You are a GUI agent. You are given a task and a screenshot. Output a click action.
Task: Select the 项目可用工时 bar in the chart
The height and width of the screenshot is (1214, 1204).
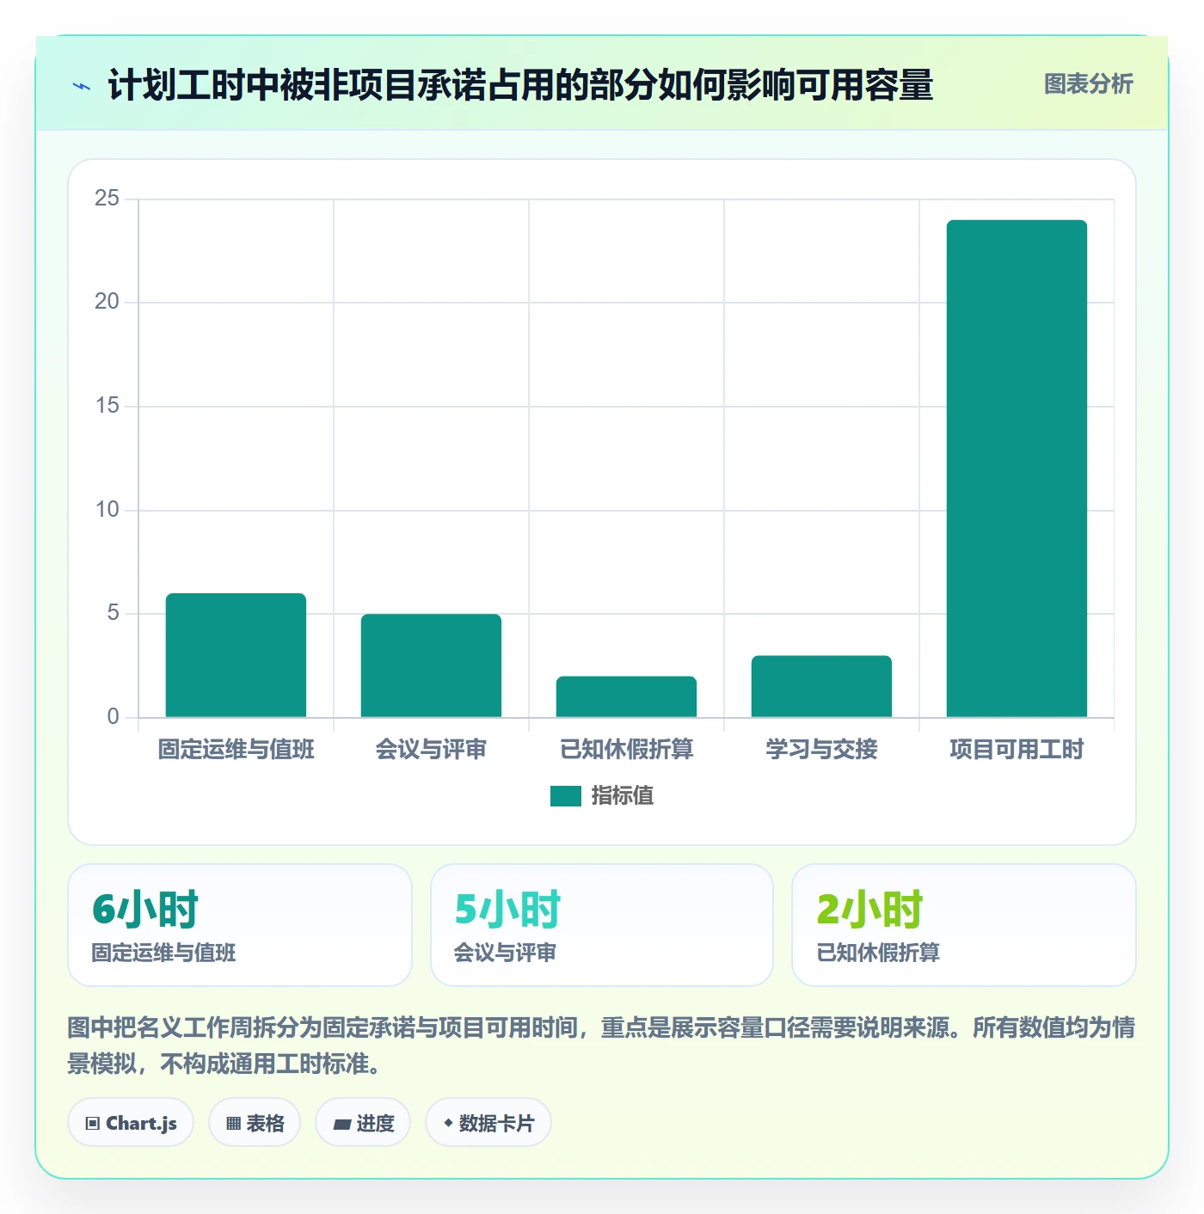[x=1017, y=469]
